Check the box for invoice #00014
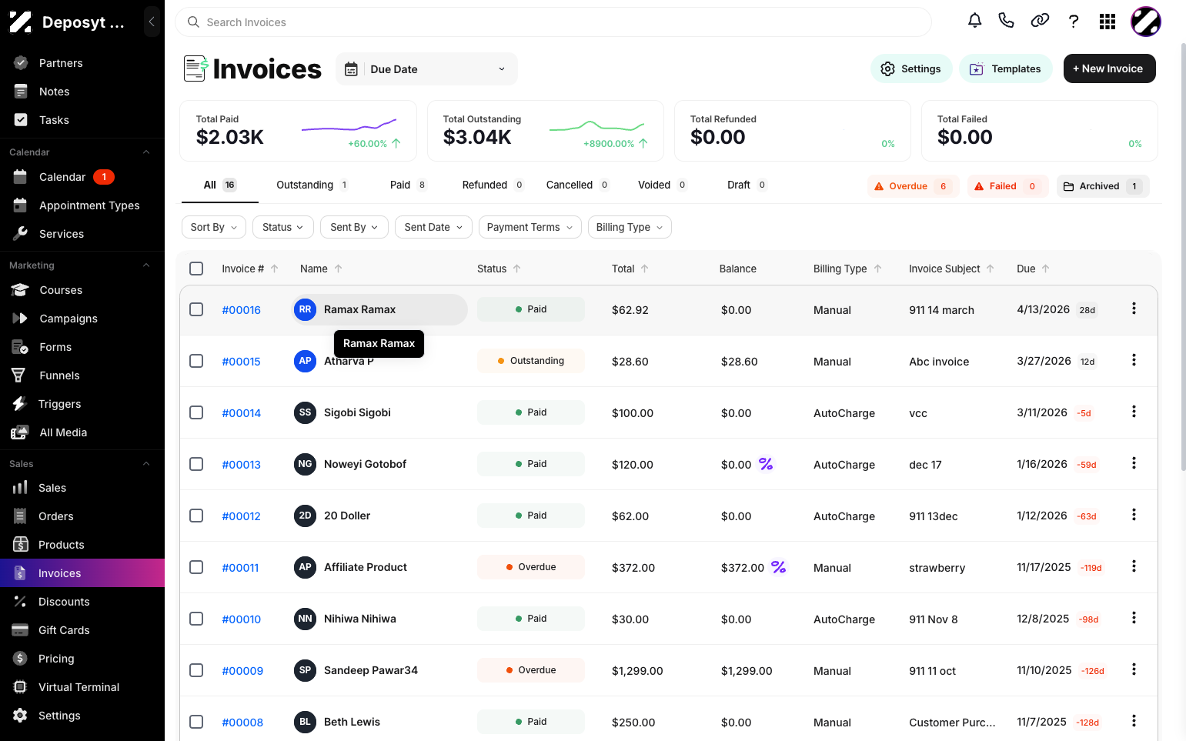This screenshot has height=741, width=1186. pos(196,412)
